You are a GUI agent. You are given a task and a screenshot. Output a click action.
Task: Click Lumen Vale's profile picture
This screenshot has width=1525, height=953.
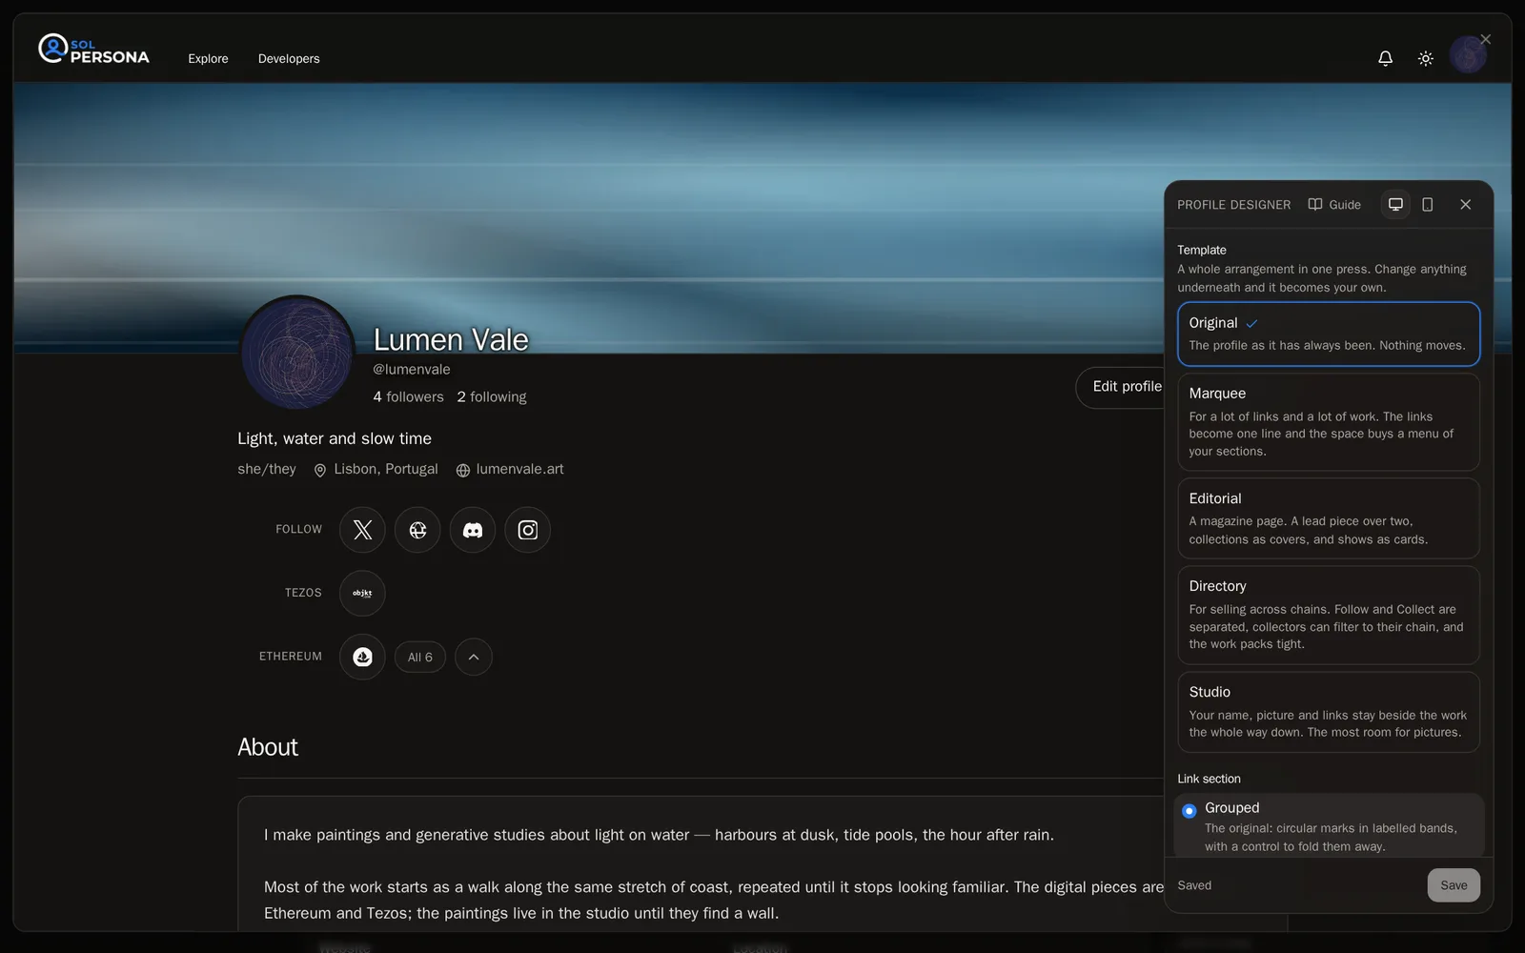coord(297,353)
